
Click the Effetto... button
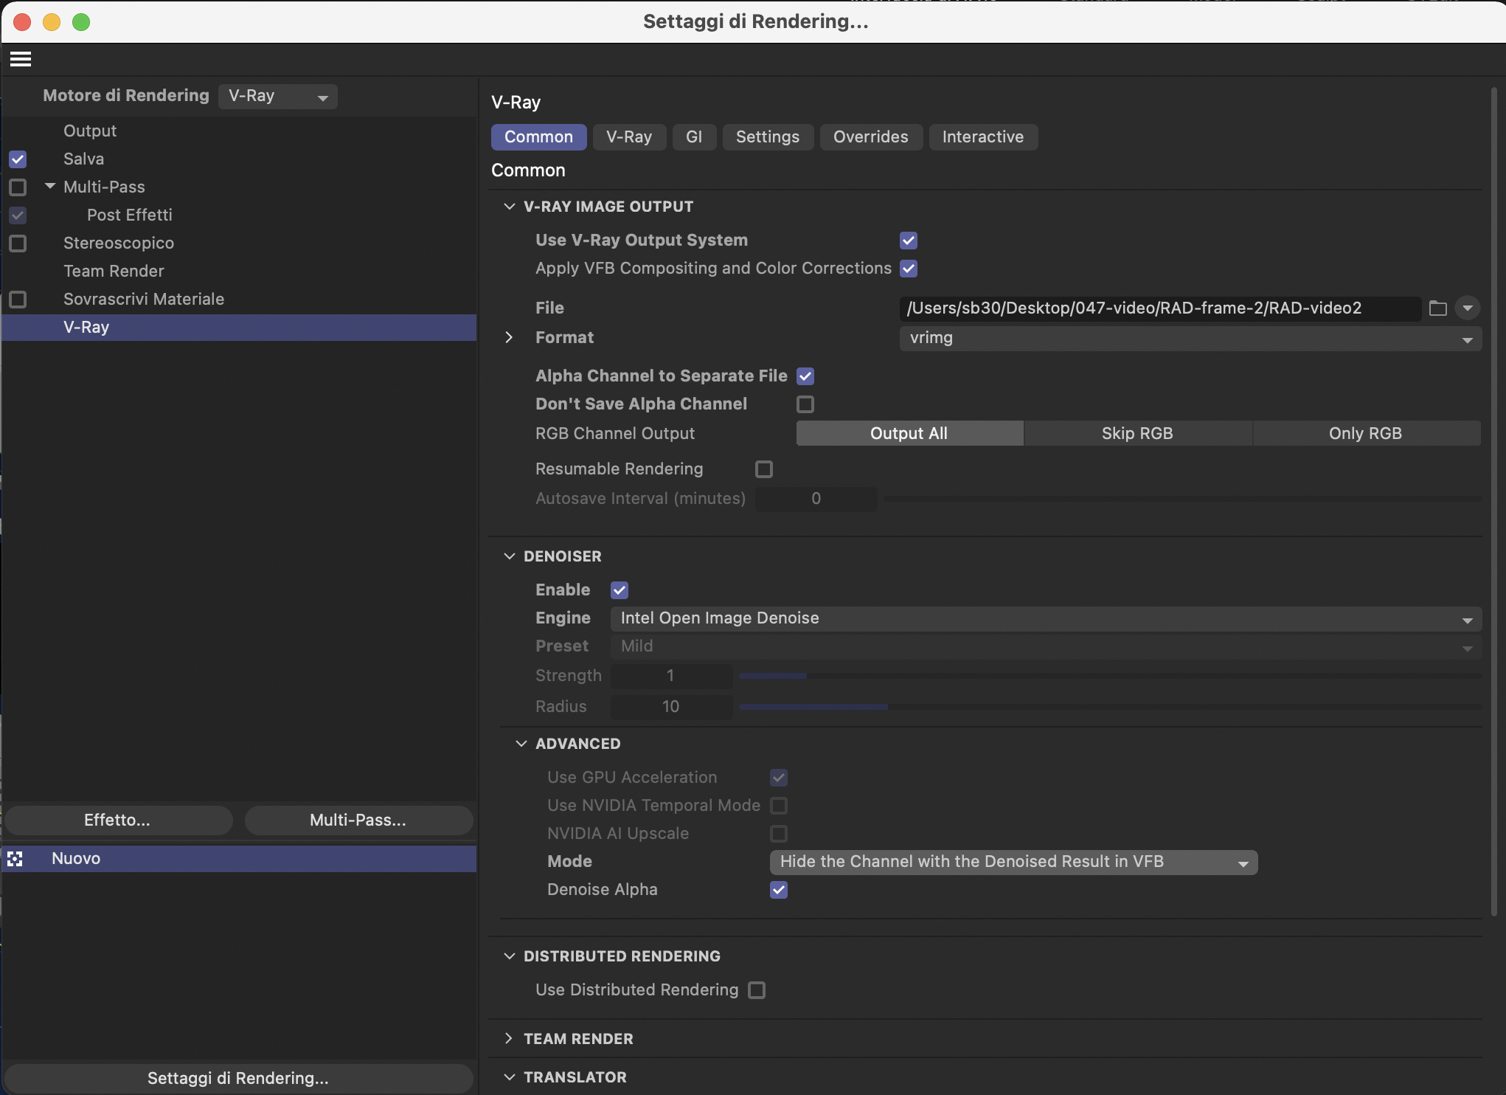(x=117, y=821)
